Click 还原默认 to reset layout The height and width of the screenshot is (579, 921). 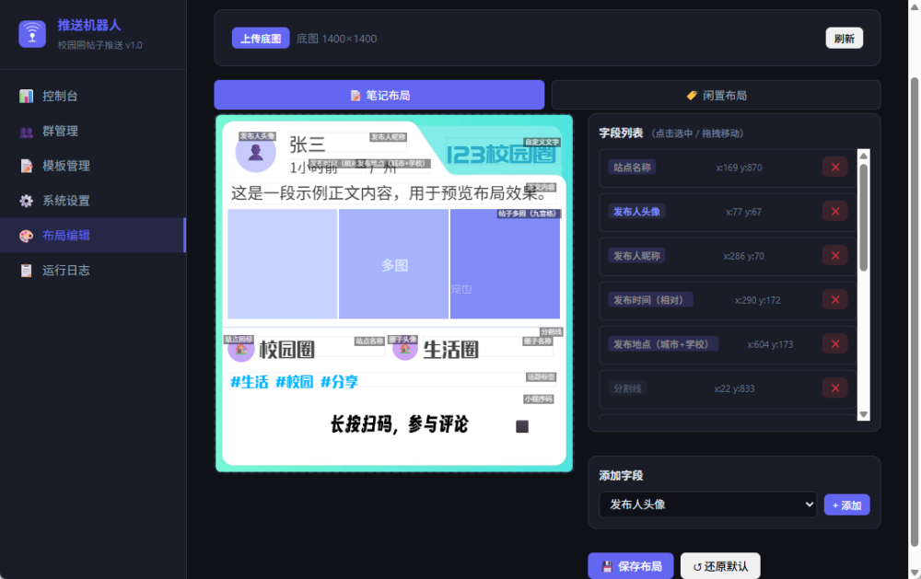click(719, 566)
